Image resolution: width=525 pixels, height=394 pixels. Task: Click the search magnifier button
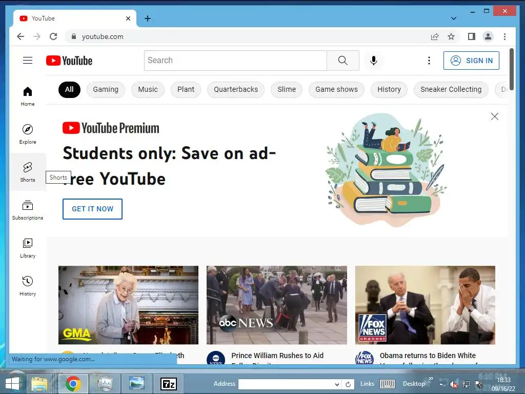(x=342, y=61)
